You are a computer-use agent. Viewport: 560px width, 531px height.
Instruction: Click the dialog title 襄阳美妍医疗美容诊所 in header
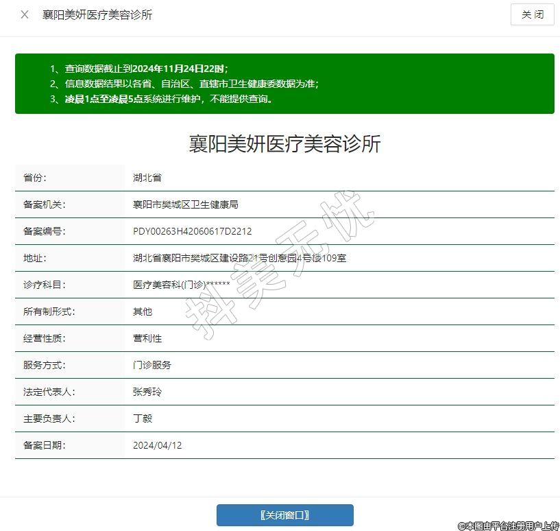tap(97, 14)
